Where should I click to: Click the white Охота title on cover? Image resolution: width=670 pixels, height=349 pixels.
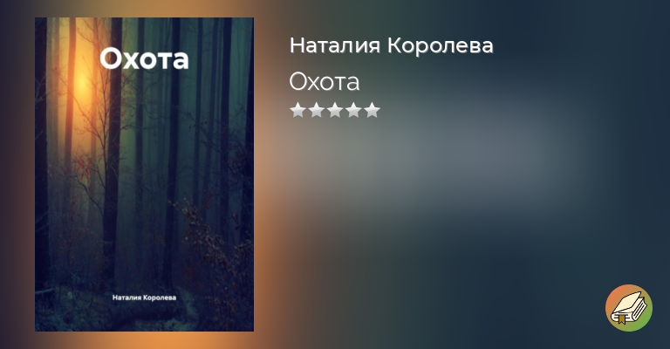145,58
